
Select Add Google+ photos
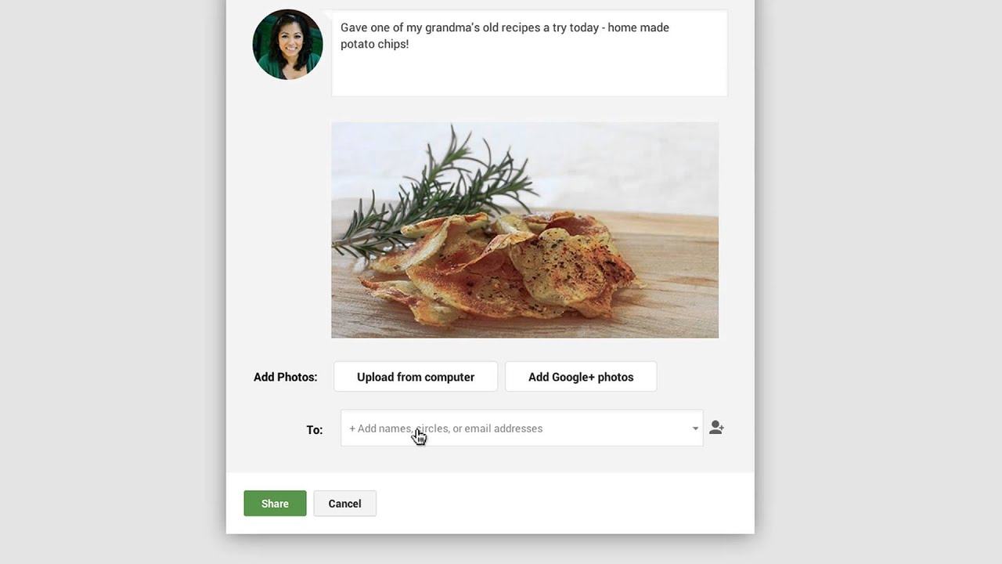click(x=581, y=377)
